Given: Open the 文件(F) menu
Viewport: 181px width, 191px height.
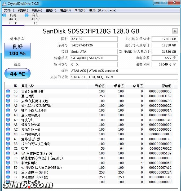Looking at the screenshot, I should 9,10.
